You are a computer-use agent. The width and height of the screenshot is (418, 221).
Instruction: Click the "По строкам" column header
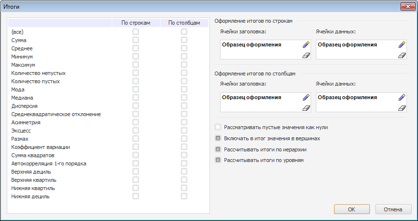[x=135, y=23]
